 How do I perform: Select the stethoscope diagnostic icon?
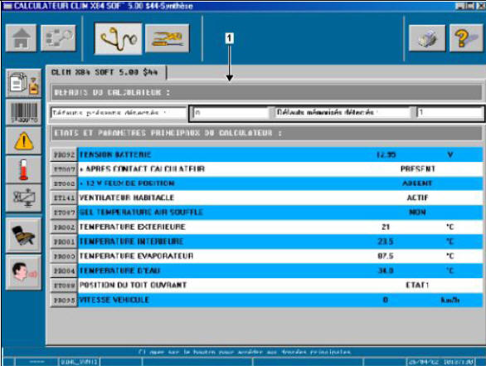(118, 39)
